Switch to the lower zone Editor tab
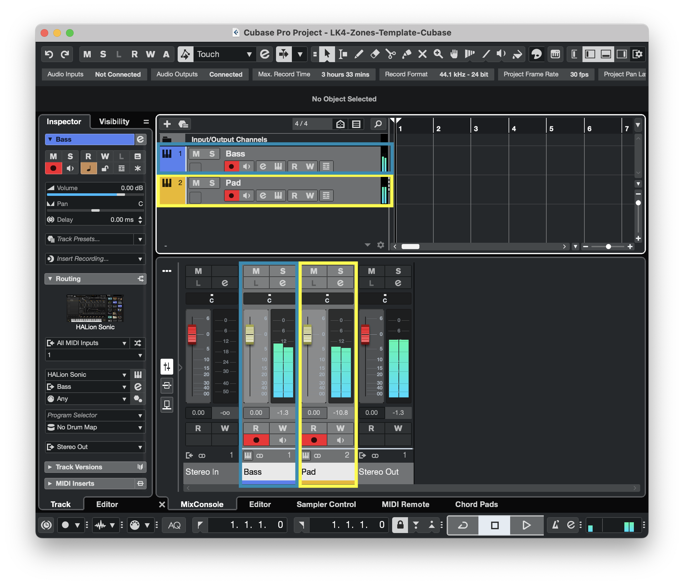This screenshot has width=684, height=585. pyautogui.click(x=260, y=505)
